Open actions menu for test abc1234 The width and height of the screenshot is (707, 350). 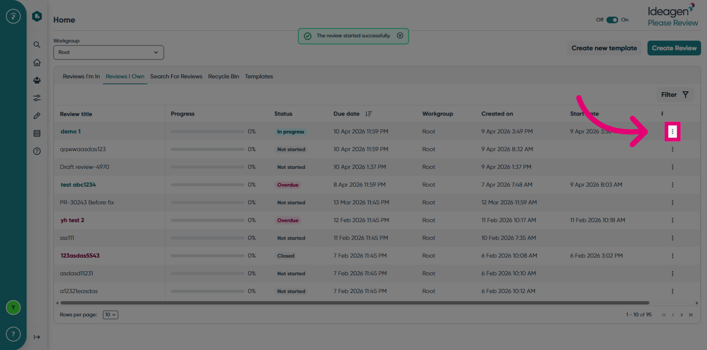tap(672, 185)
